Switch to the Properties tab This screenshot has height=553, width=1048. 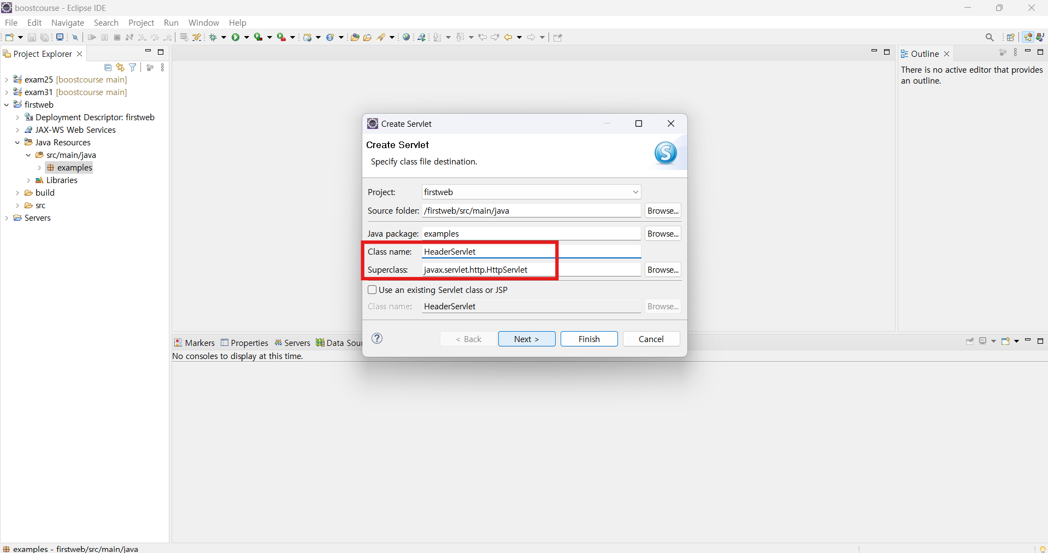[x=244, y=343]
